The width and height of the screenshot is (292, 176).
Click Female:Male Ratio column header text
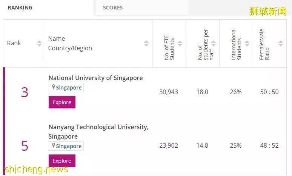point(264,44)
